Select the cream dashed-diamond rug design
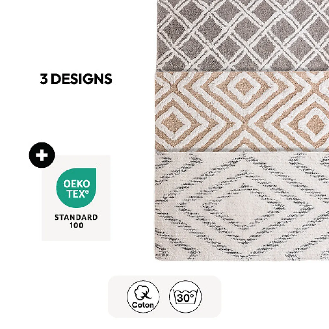This screenshot has width=329, height=329. point(242,206)
